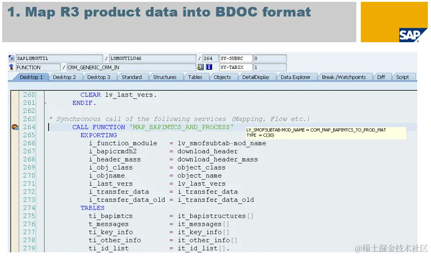The width and height of the screenshot is (431, 256).
Task: Go to the Structures tab
Action: pyautogui.click(x=165, y=77)
